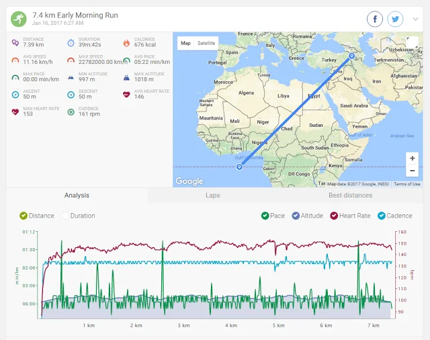
Task: Switch to the Laps tab
Action: 212,196
